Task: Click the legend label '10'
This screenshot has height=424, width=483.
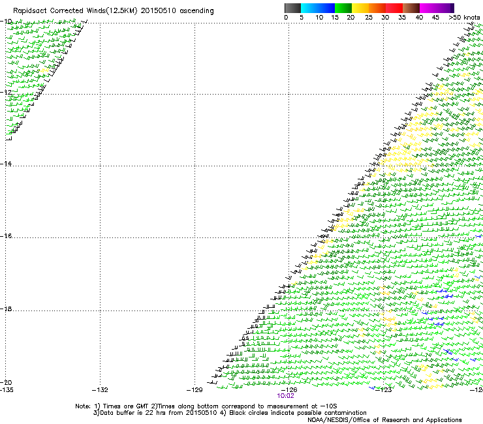Action: 319,18
